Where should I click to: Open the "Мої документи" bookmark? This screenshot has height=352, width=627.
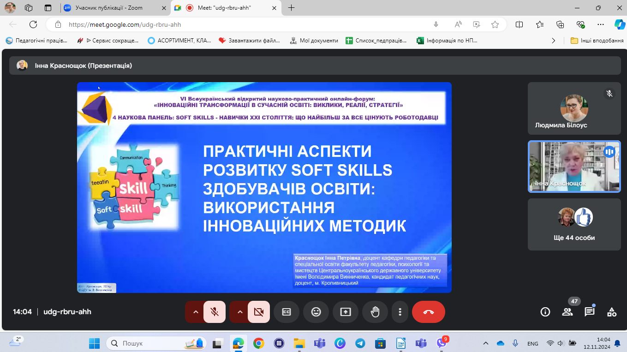[x=314, y=41]
